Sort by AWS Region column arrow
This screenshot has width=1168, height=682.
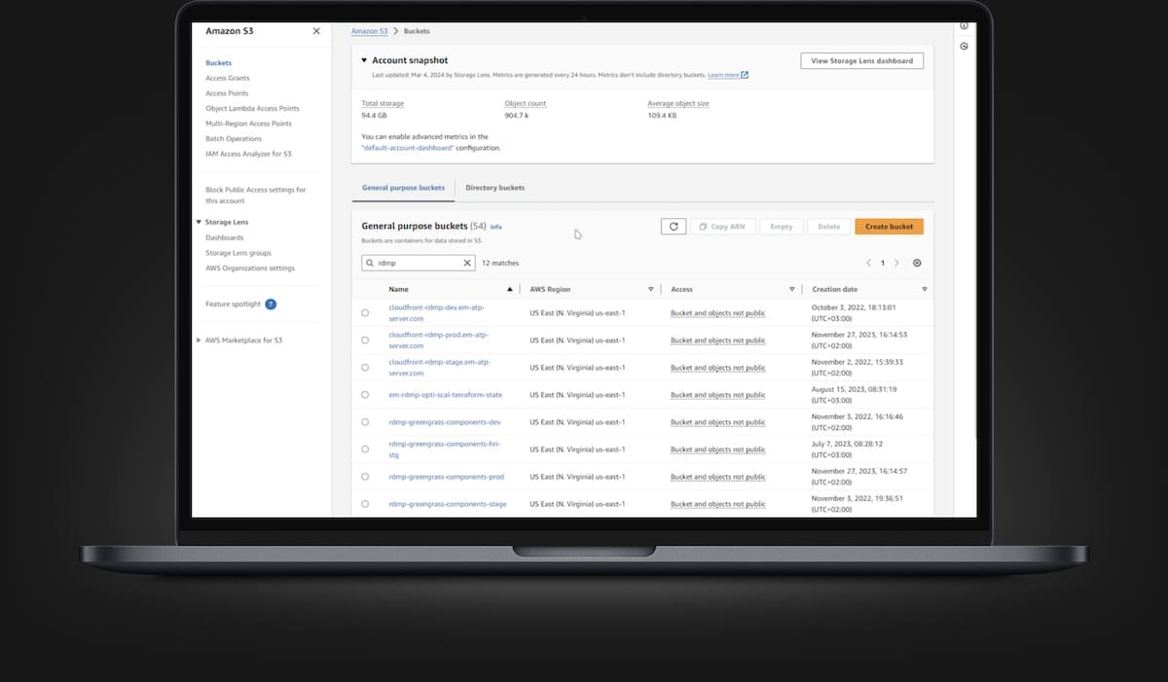coord(650,289)
